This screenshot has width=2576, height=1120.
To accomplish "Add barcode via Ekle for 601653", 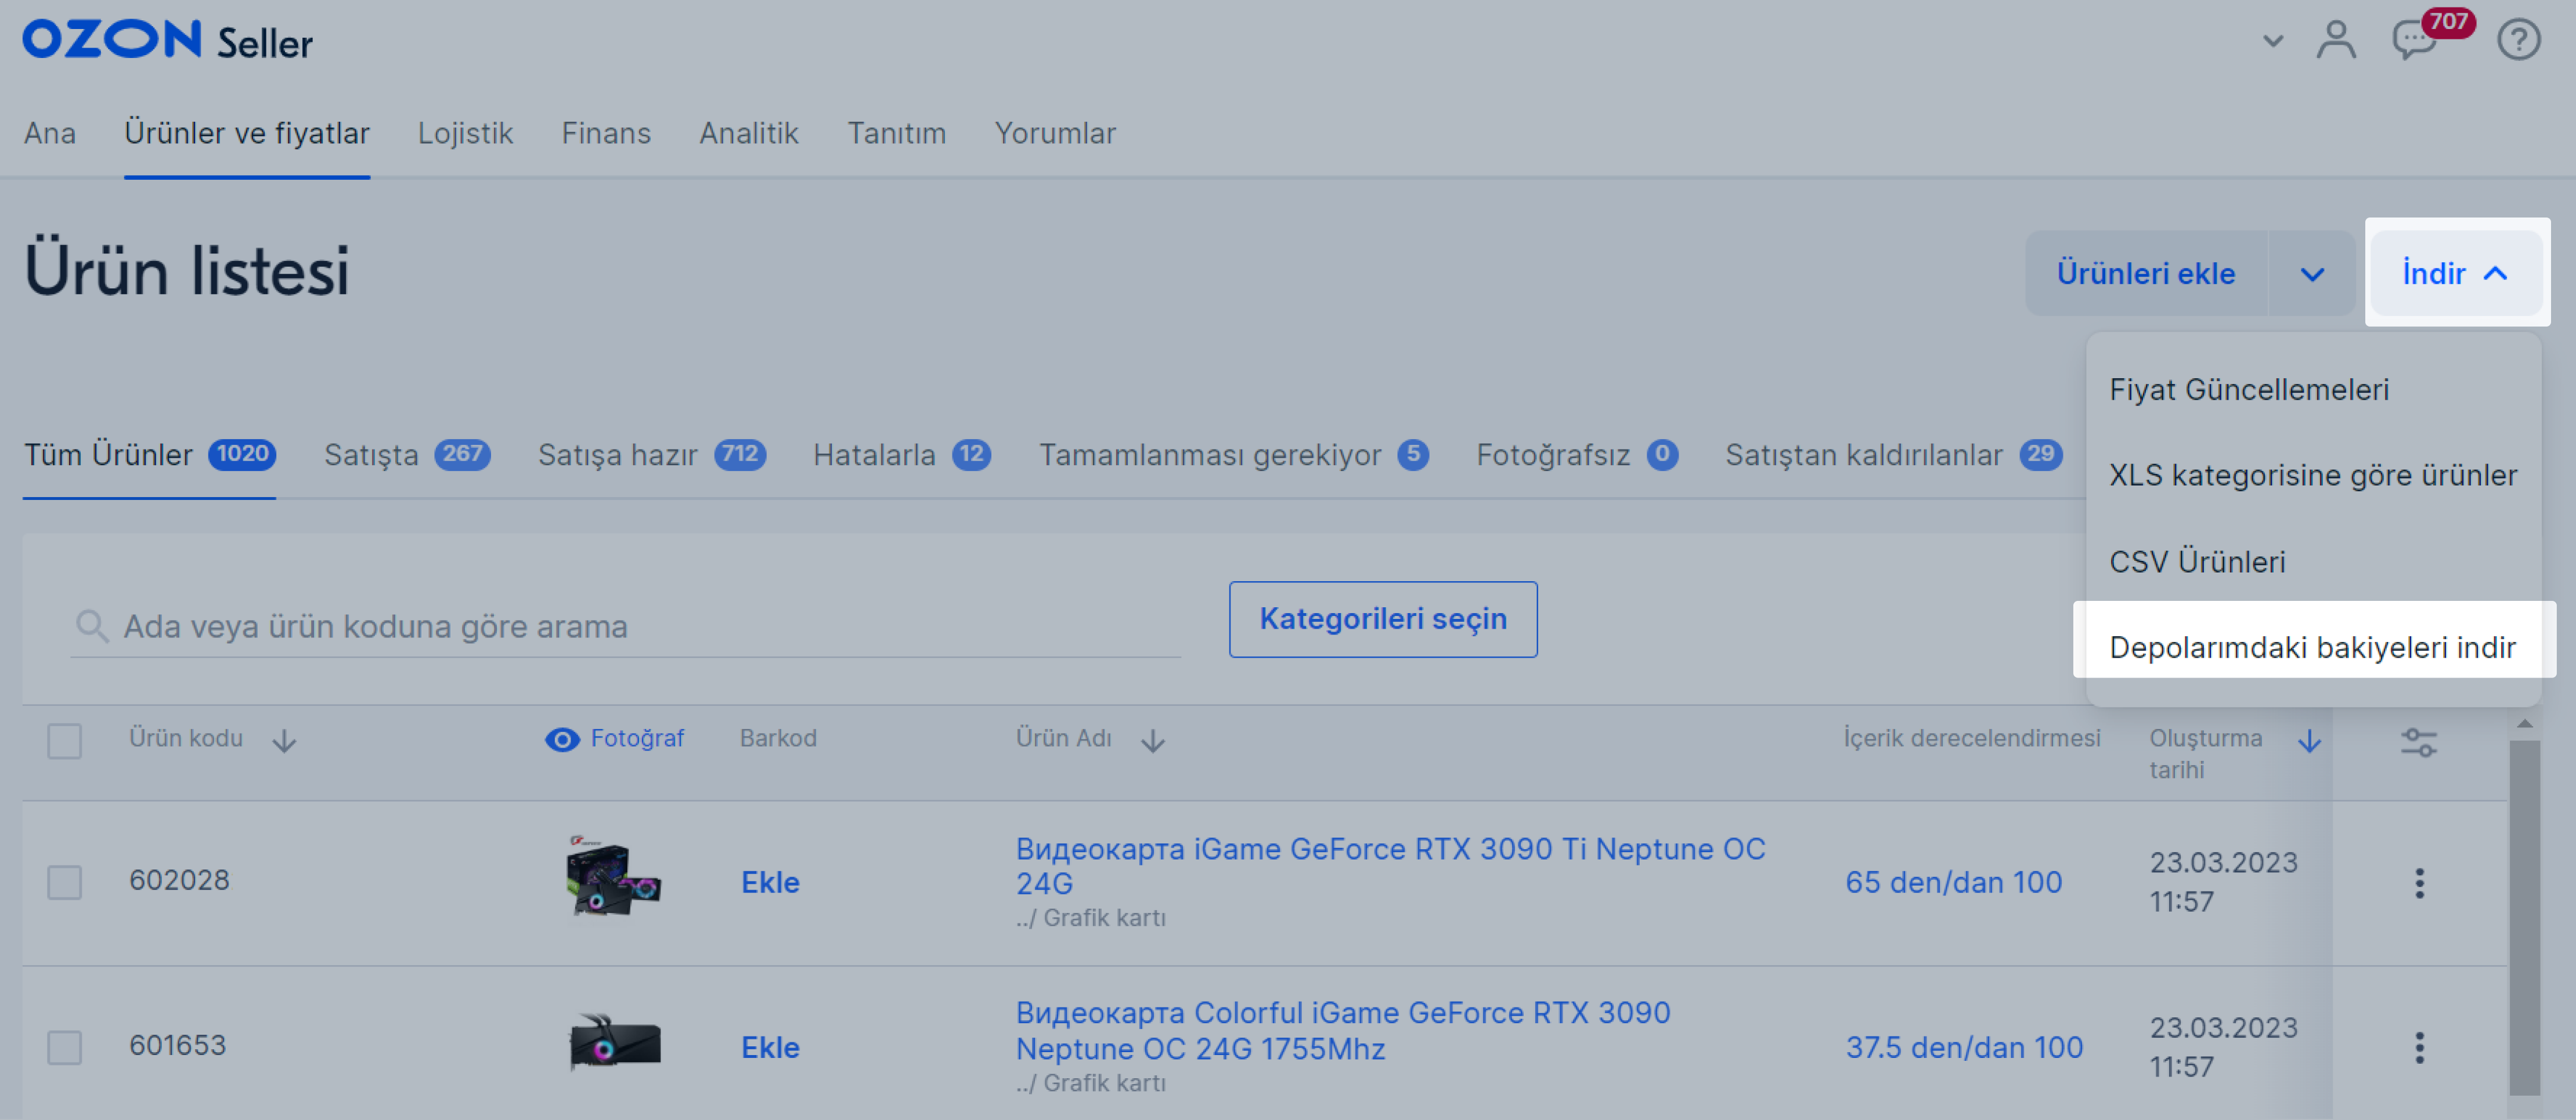I will (770, 1047).
